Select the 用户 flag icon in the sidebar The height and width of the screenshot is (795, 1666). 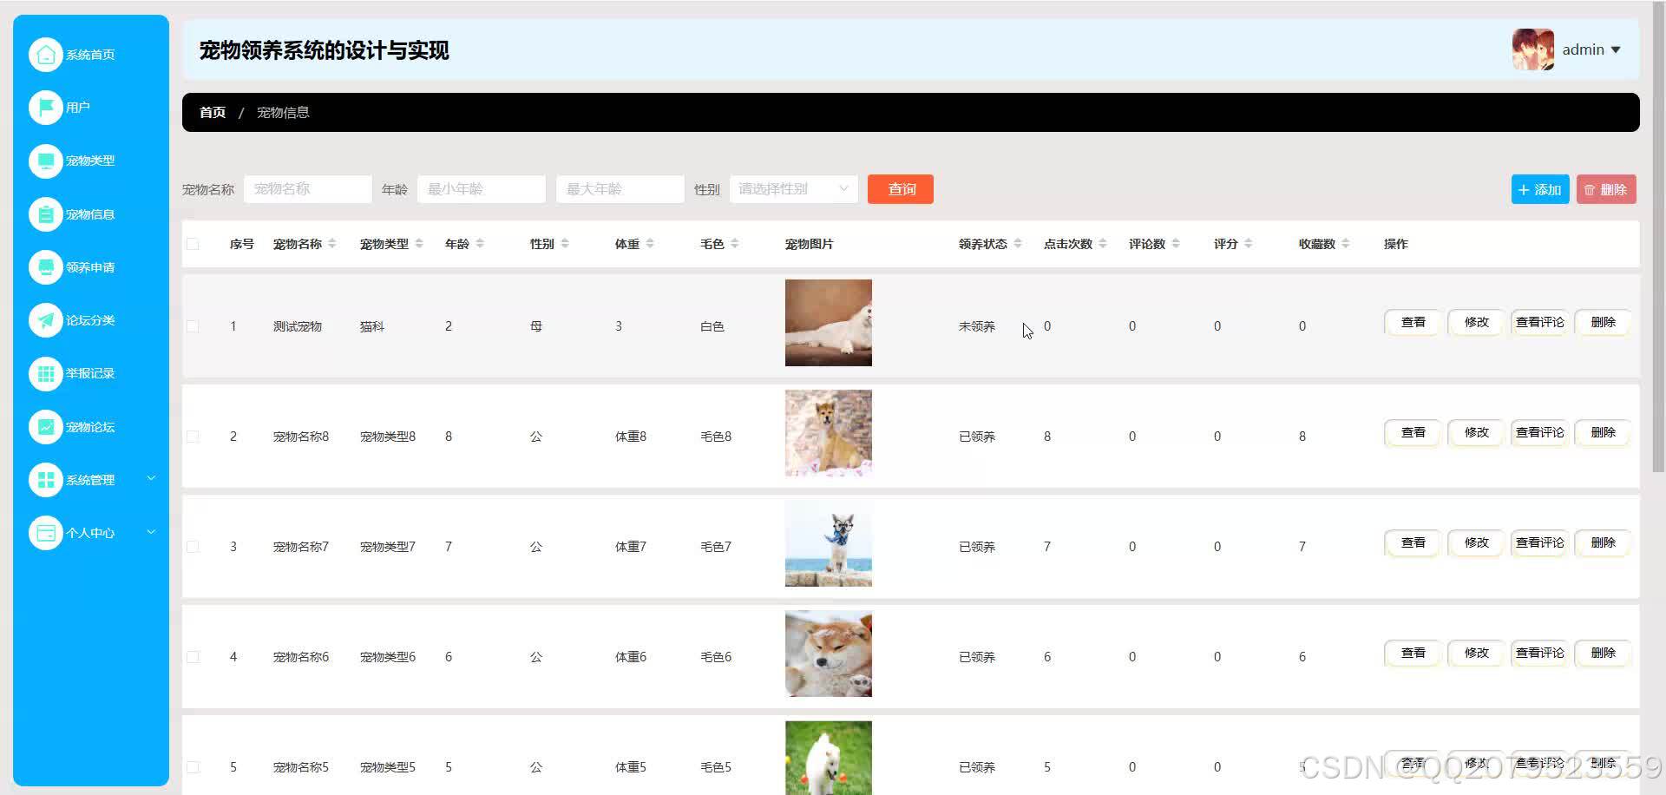[47, 107]
